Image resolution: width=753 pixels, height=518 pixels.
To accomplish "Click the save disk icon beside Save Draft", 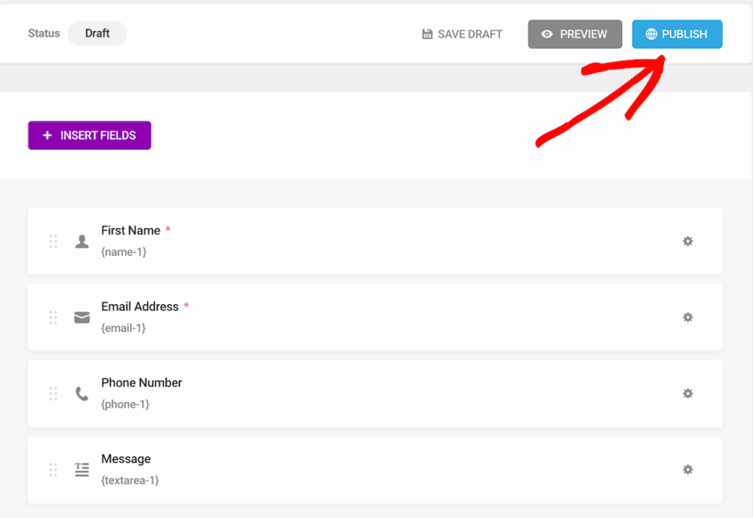I will [427, 34].
